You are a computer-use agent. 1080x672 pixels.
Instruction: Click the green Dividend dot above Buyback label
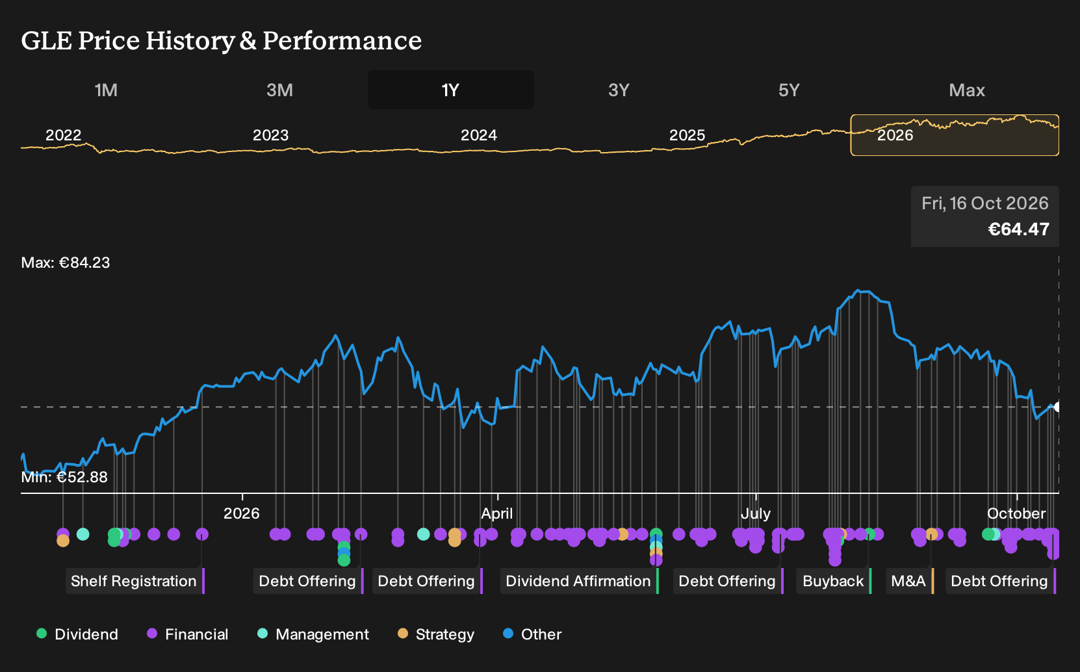point(869,534)
